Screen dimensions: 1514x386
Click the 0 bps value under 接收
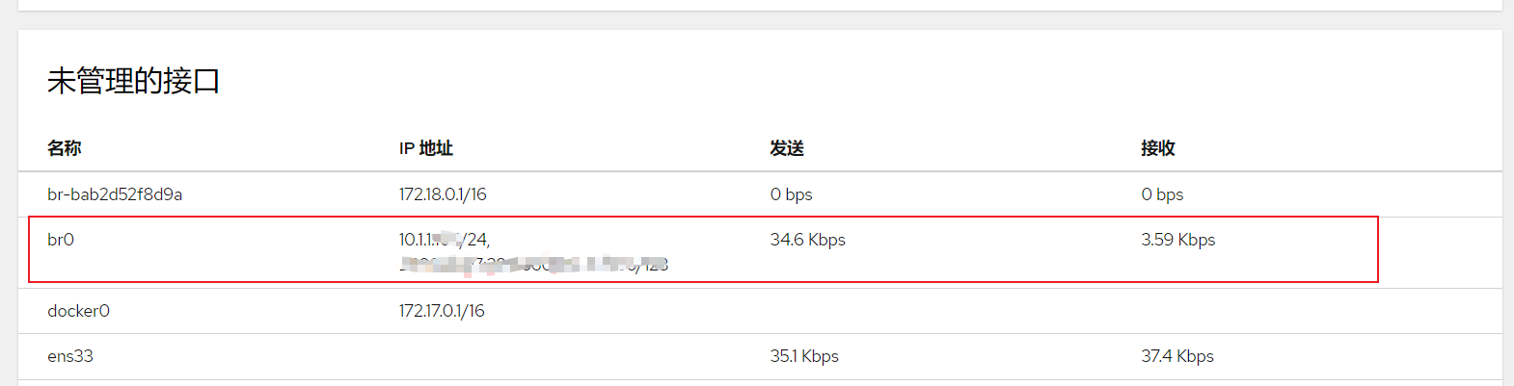click(x=1162, y=194)
